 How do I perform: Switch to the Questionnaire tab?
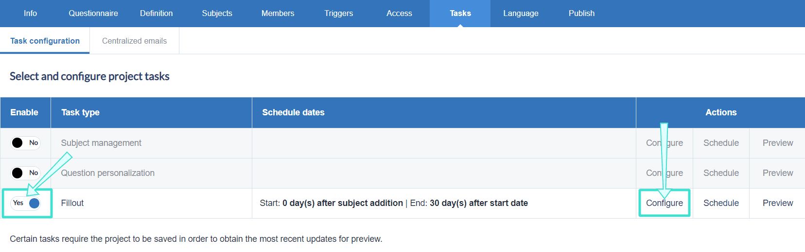click(93, 14)
